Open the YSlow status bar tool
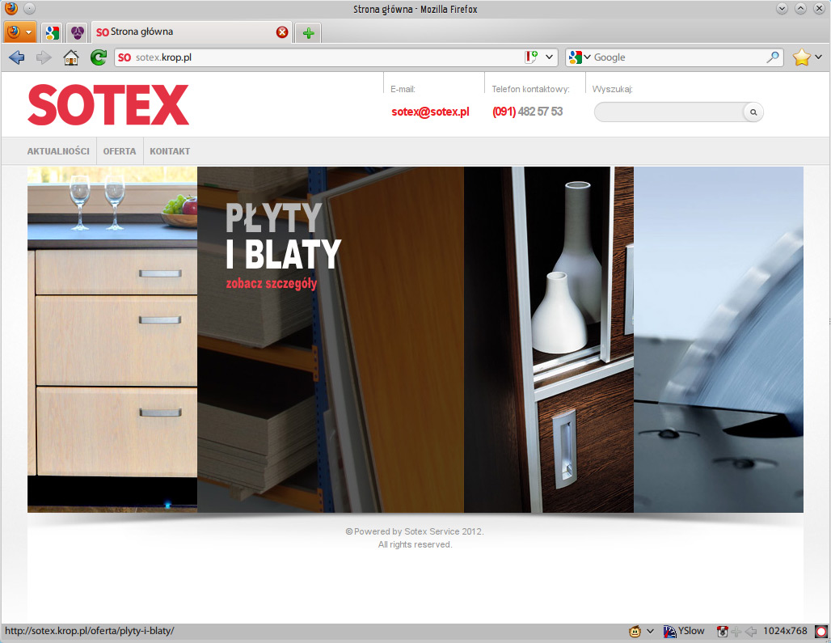831x643 pixels. (684, 631)
